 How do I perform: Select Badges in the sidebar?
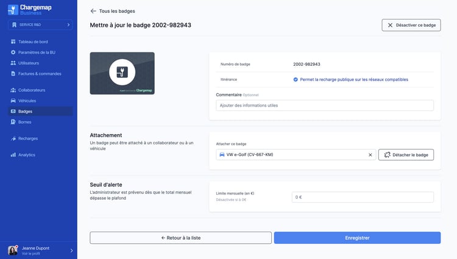(x=26, y=112)
